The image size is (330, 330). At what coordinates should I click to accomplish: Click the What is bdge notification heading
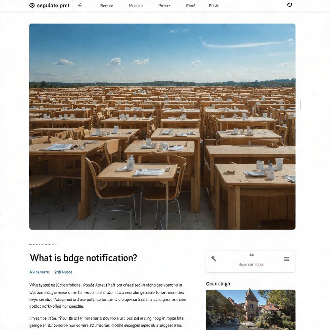(83, 258)
